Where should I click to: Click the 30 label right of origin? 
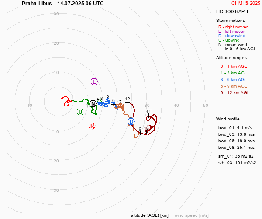(147, 106)
